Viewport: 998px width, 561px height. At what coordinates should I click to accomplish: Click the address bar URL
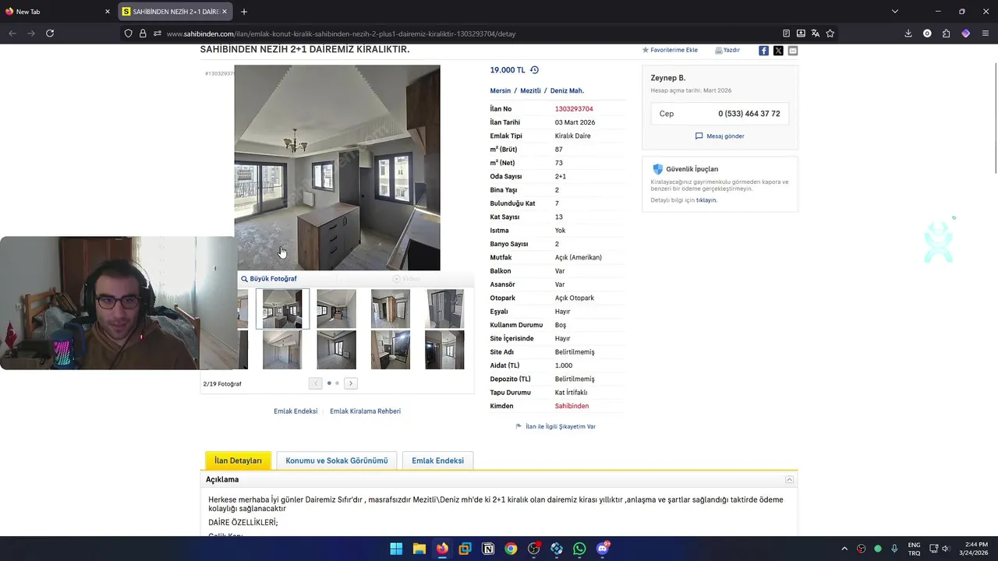pyautogui.click(x=341, y=34)
